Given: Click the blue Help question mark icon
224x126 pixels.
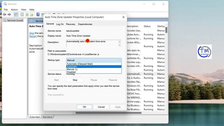Looking at the screenshot, I should click(x=38, y=14).
